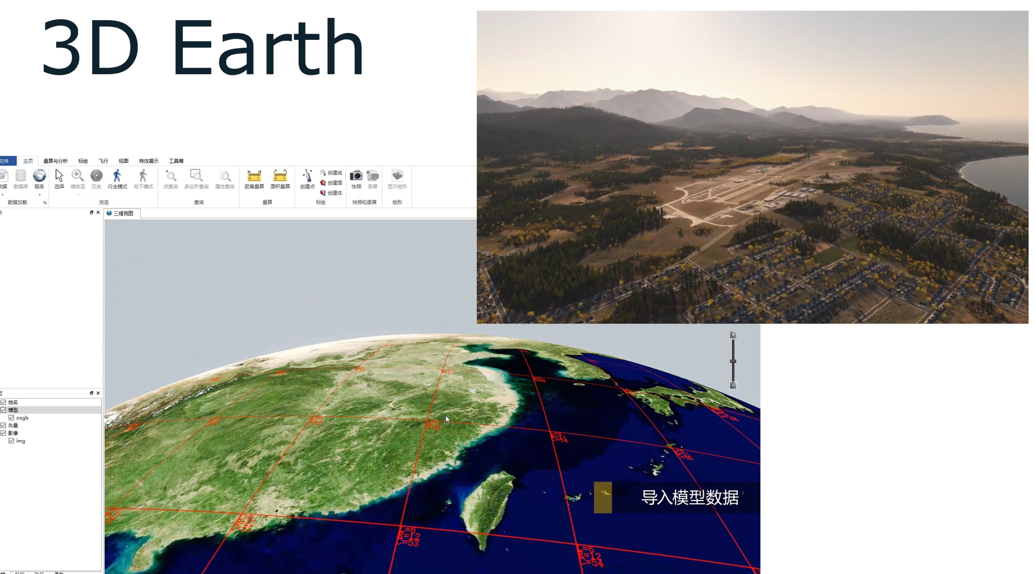
Task: Select the 三维视图 view tab
Action: pyautogui.click(x=122, y=213)
